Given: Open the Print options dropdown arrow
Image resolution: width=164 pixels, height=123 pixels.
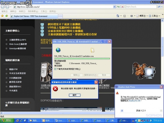Looking at the screenshot, I should coord(135,16).
